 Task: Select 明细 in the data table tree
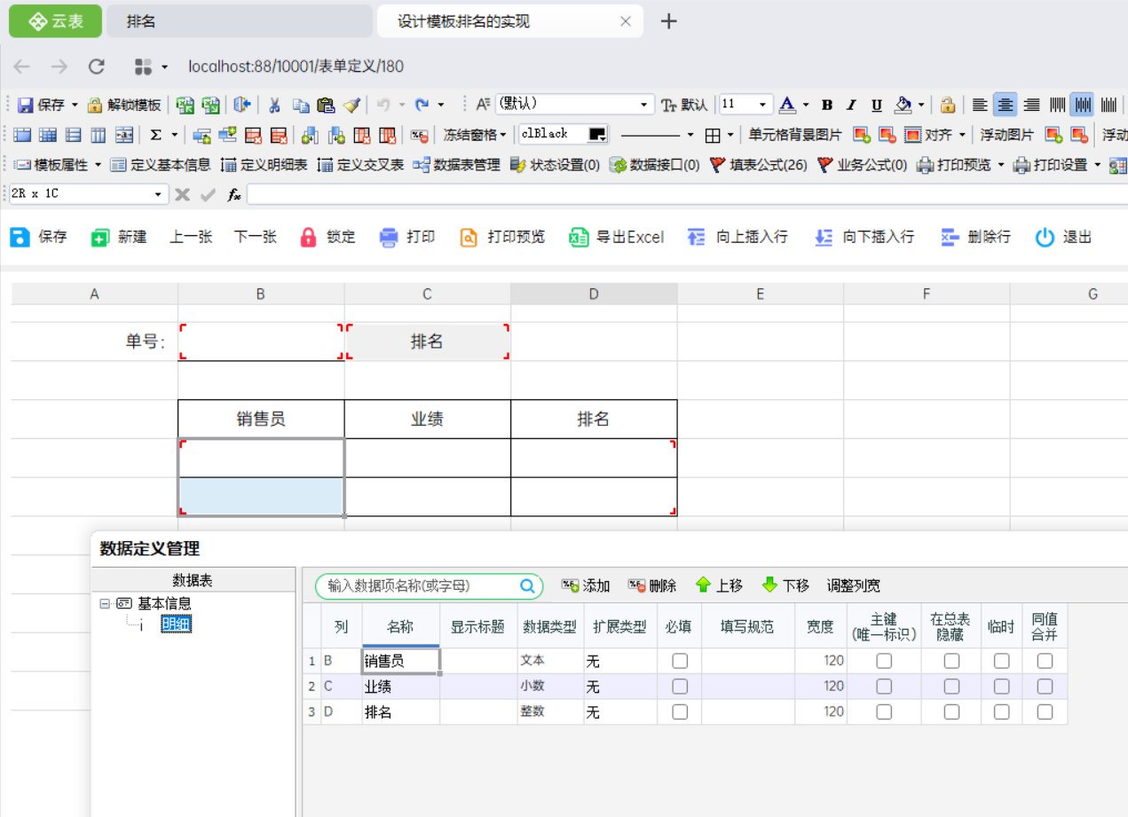(176, 625)
